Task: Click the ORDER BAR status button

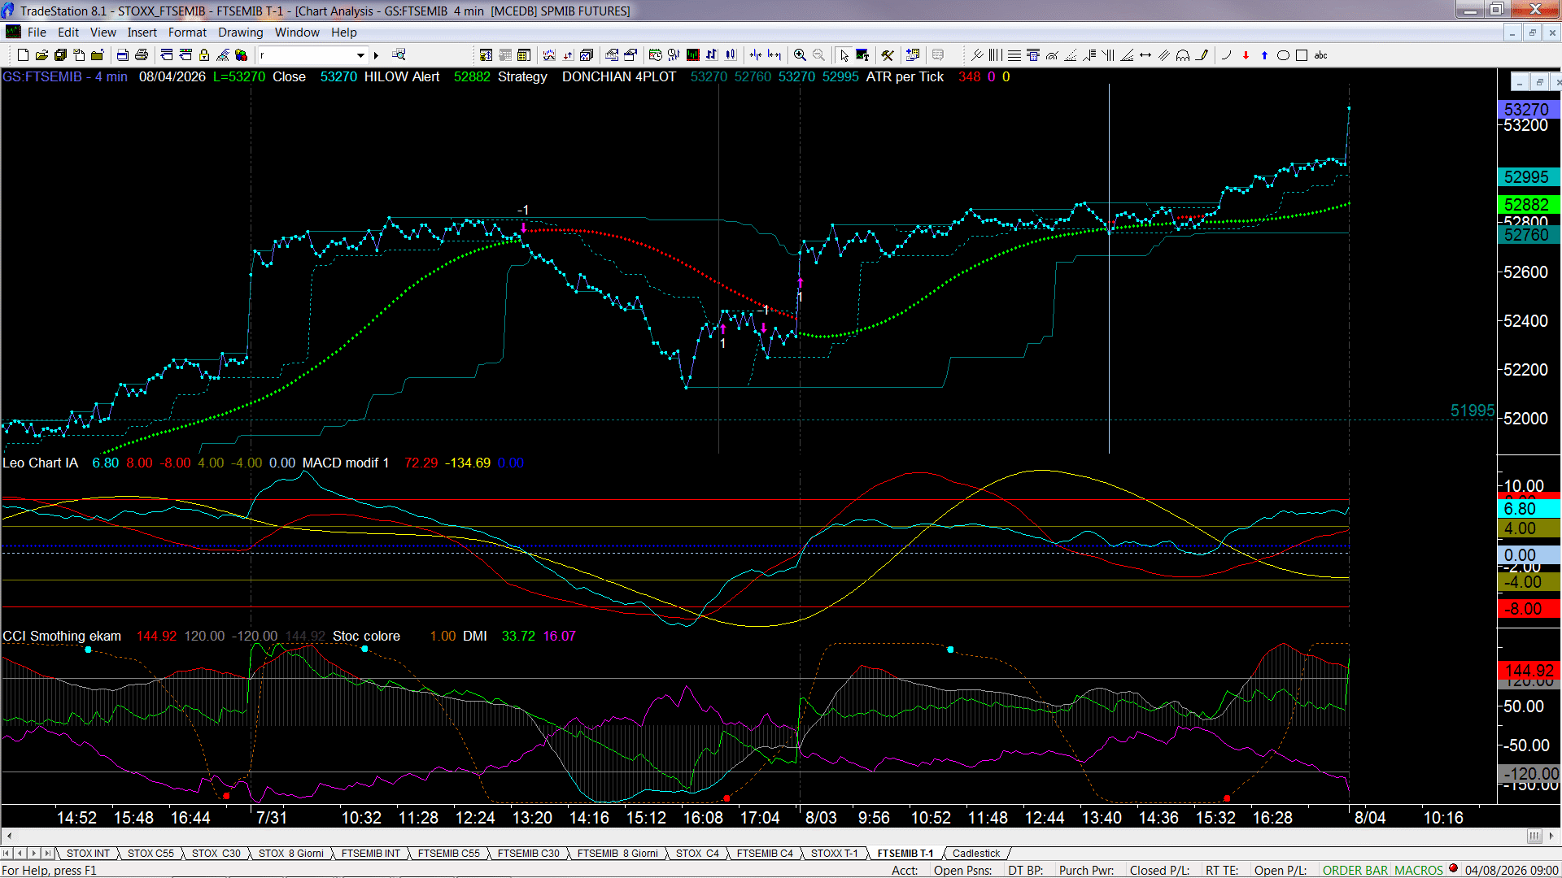Action: [x=1355, y=871]
